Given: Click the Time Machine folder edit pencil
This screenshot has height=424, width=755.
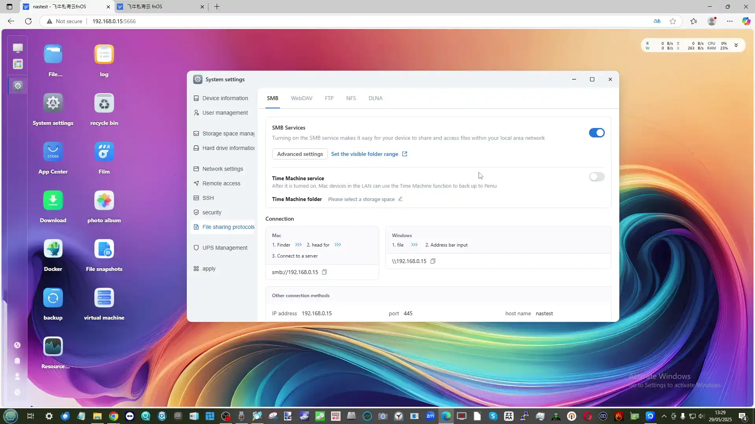Looking at the screenshot, I should (x=400, y=199).
